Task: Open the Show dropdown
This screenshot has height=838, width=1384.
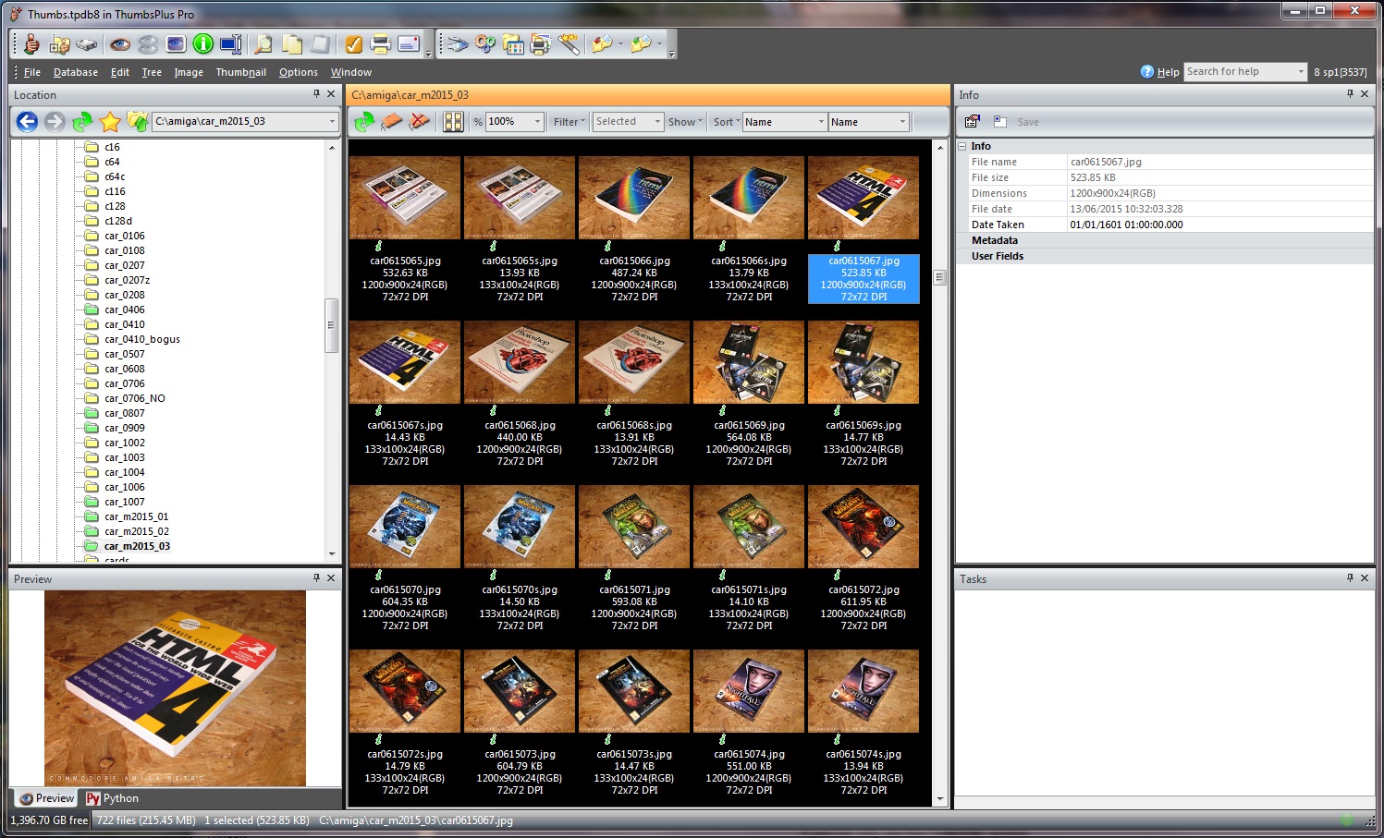Action: pos(685,122)
